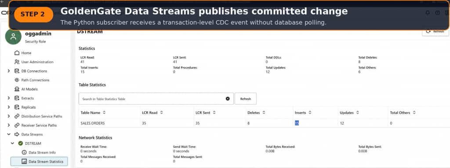Click the AI Models icon
The image size is (450, 168).
point(17,89)
